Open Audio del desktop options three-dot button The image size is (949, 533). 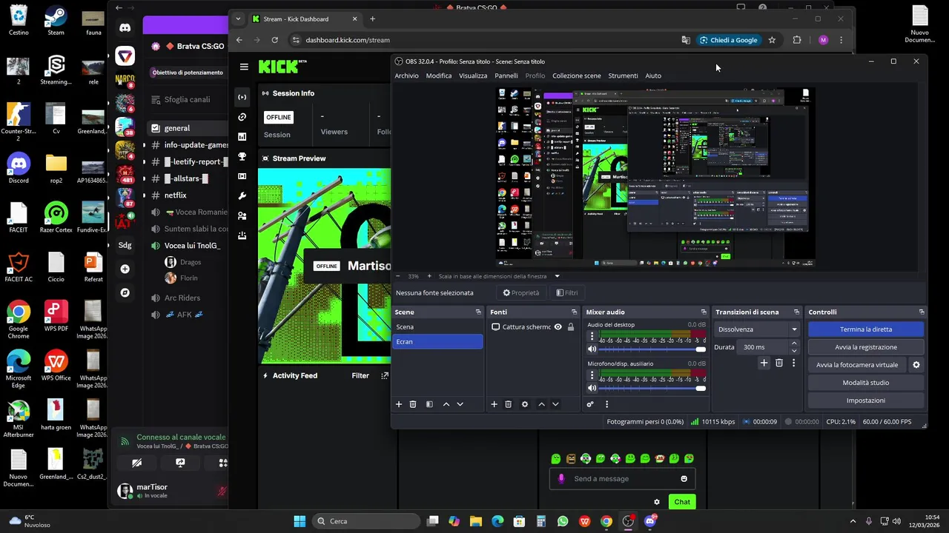point(592,337)
